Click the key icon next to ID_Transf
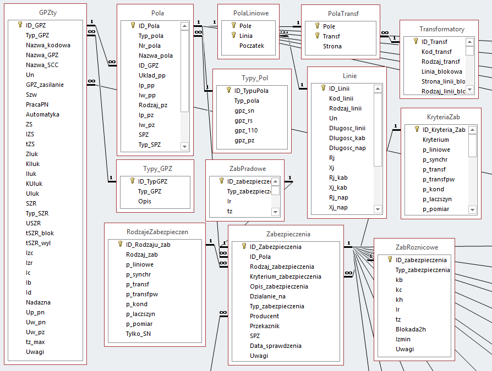The height and width of the screenshot is (371, 492). point(416,41)
